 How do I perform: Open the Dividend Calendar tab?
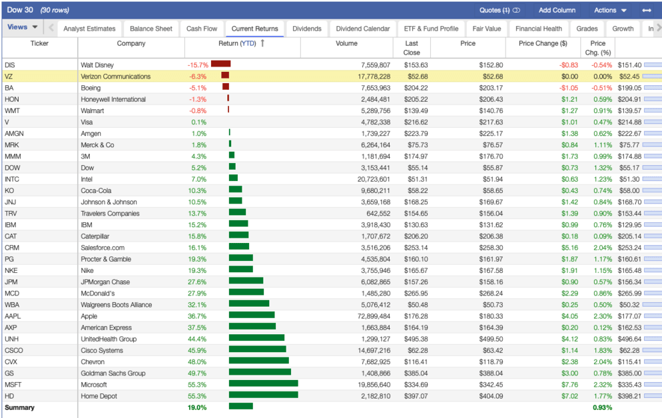363,29
